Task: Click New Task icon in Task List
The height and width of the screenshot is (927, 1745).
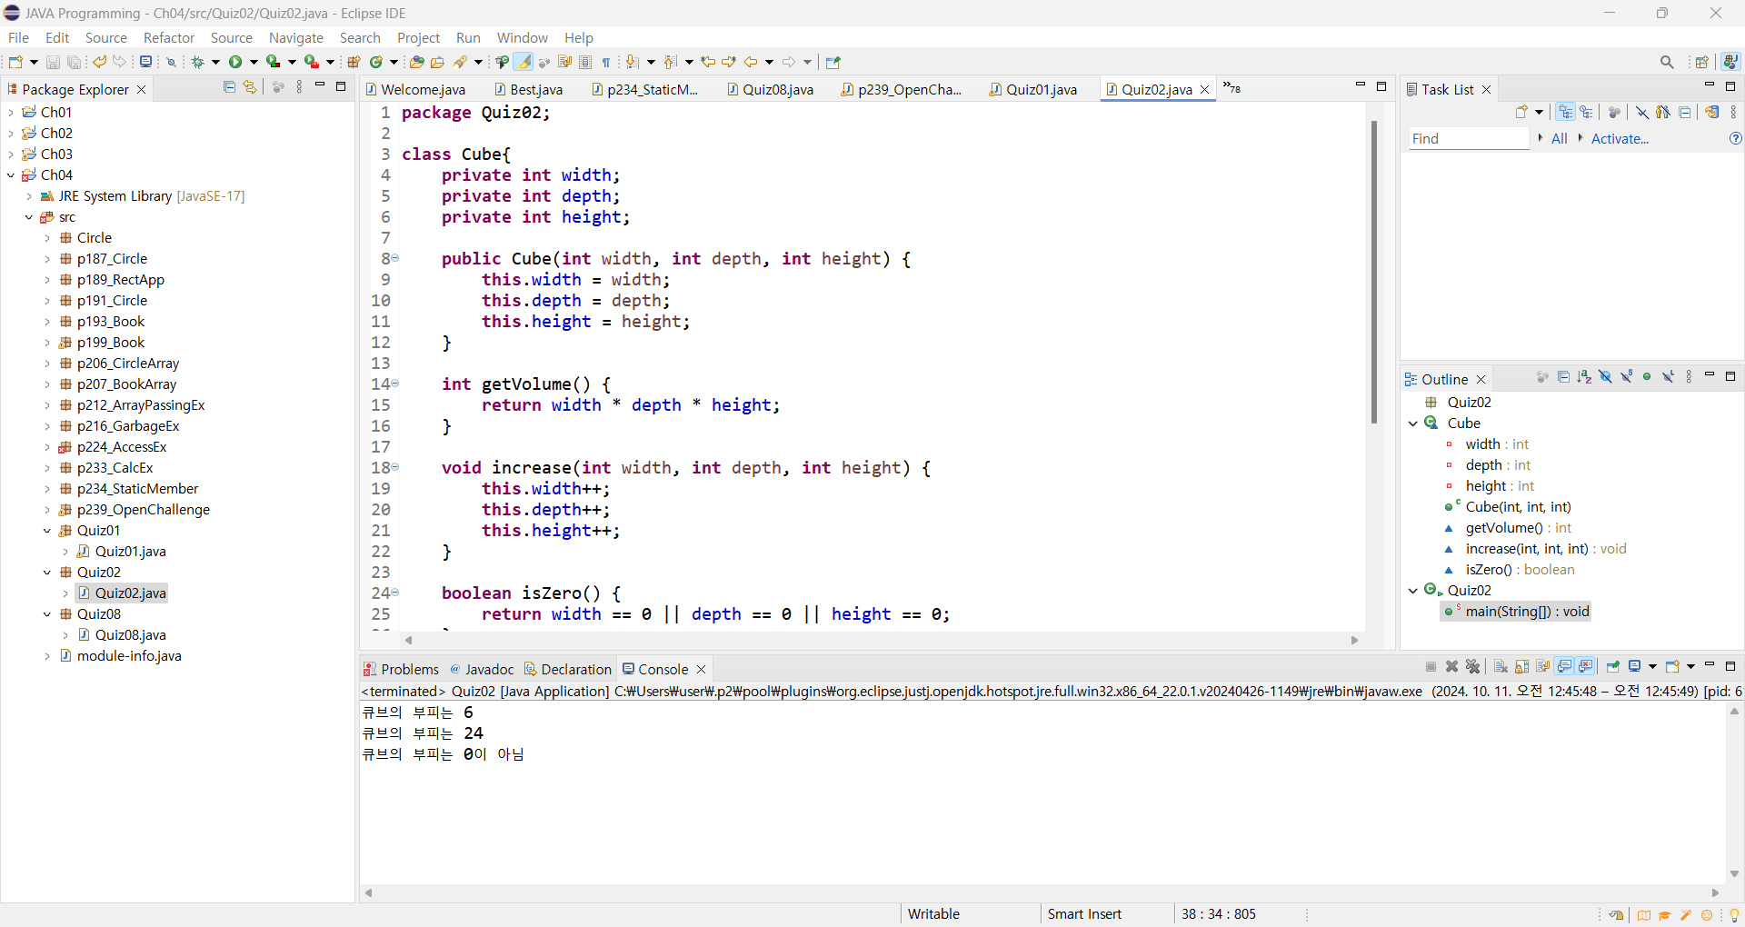Action: pos(1521,112)
